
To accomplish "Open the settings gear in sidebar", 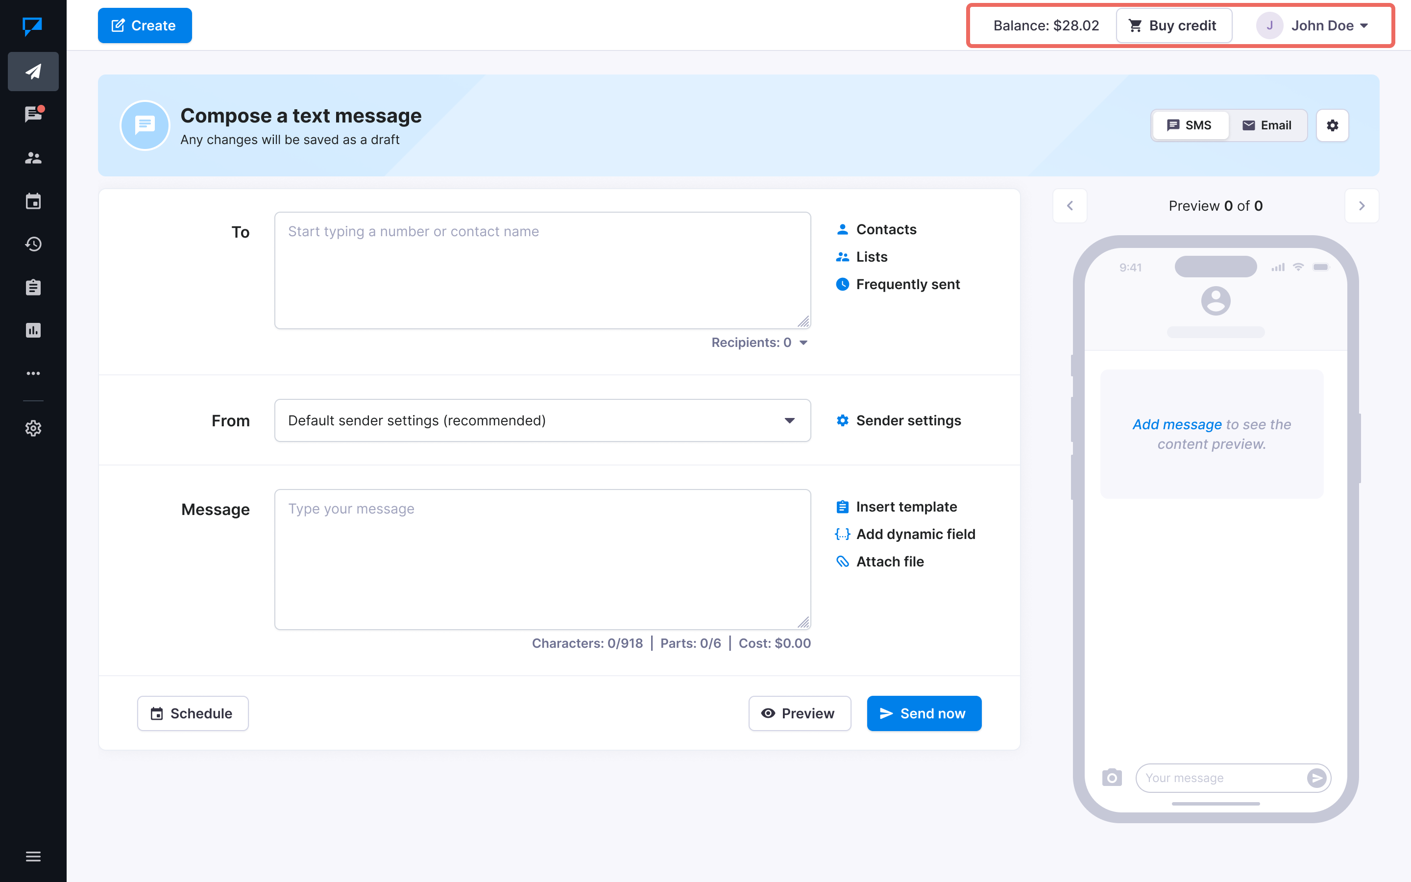I will 33,428.
